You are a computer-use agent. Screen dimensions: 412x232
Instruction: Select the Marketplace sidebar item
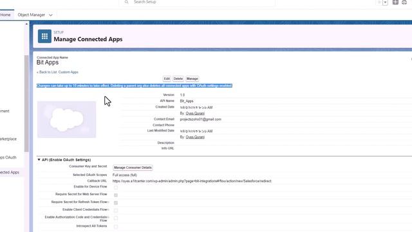8,139
